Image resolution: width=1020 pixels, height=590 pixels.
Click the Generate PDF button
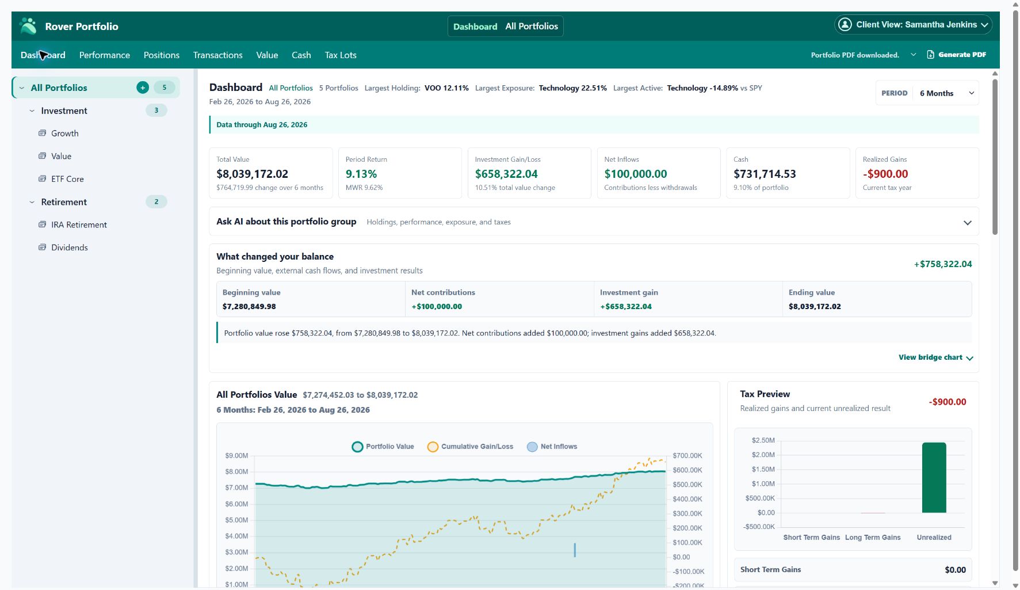(x=957, y=55)
